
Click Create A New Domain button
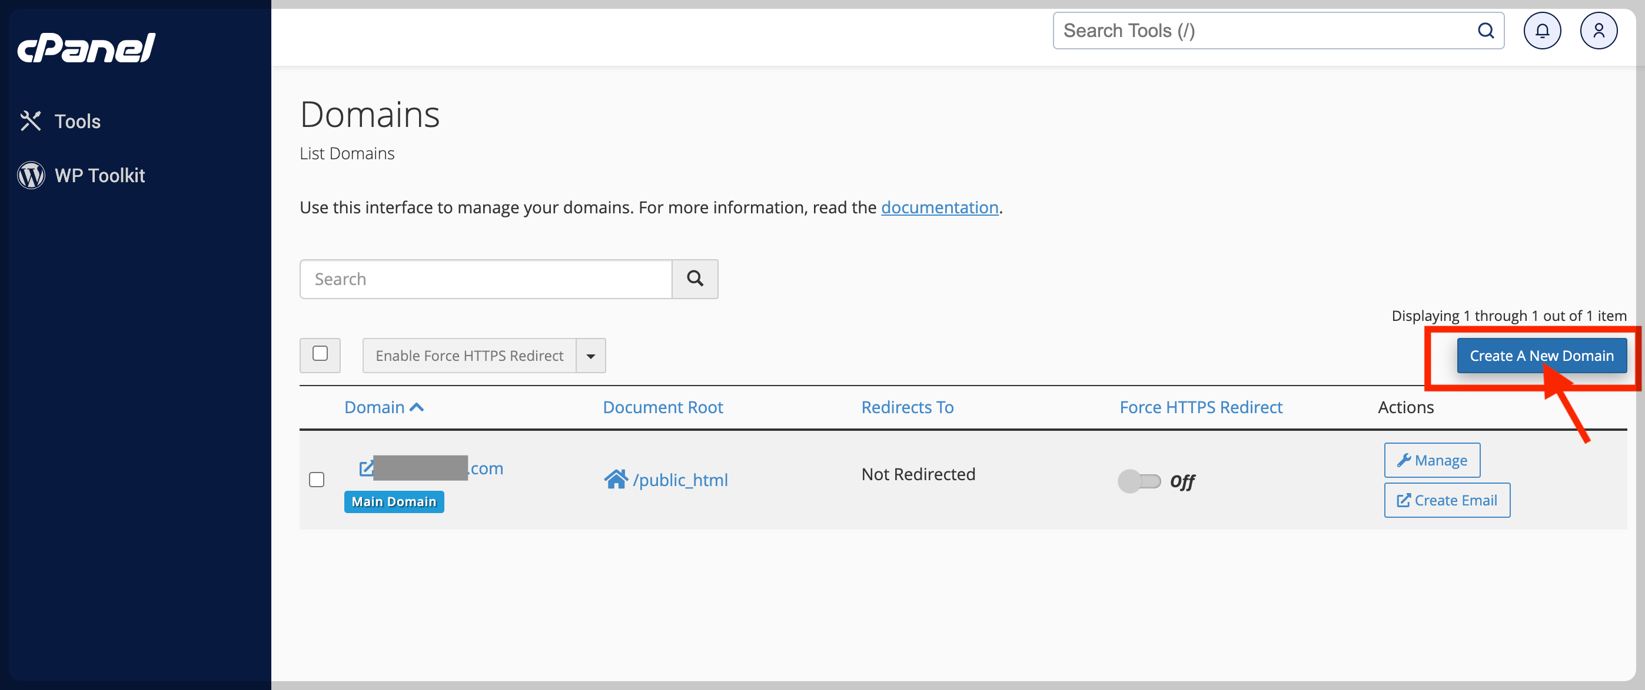(x=1541, y=356)
